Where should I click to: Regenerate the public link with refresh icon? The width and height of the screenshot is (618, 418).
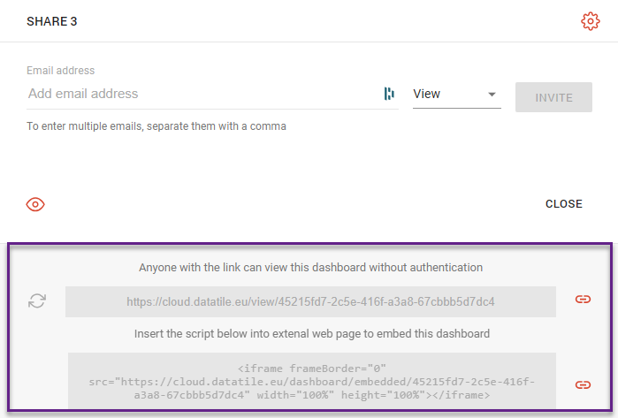click(x=37, y=300)
